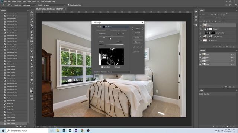Close the Color Range dialog
Image resolution: width=238 pixels, height=133 pixels.
(x=142, y=23)
